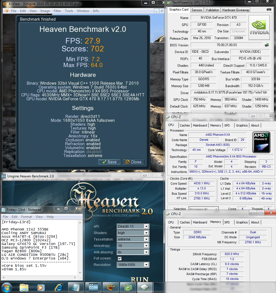276x293 pixels.
Task: Click the Notepad title bar icon
Action: pos(3,210)
